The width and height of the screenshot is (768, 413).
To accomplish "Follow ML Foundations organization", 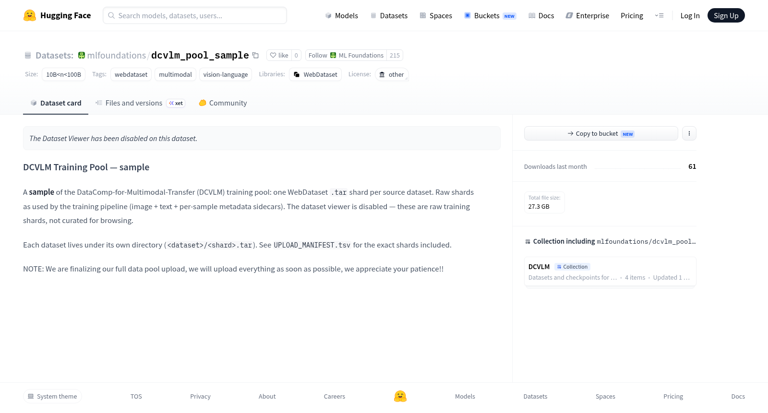I will point(346,55).
